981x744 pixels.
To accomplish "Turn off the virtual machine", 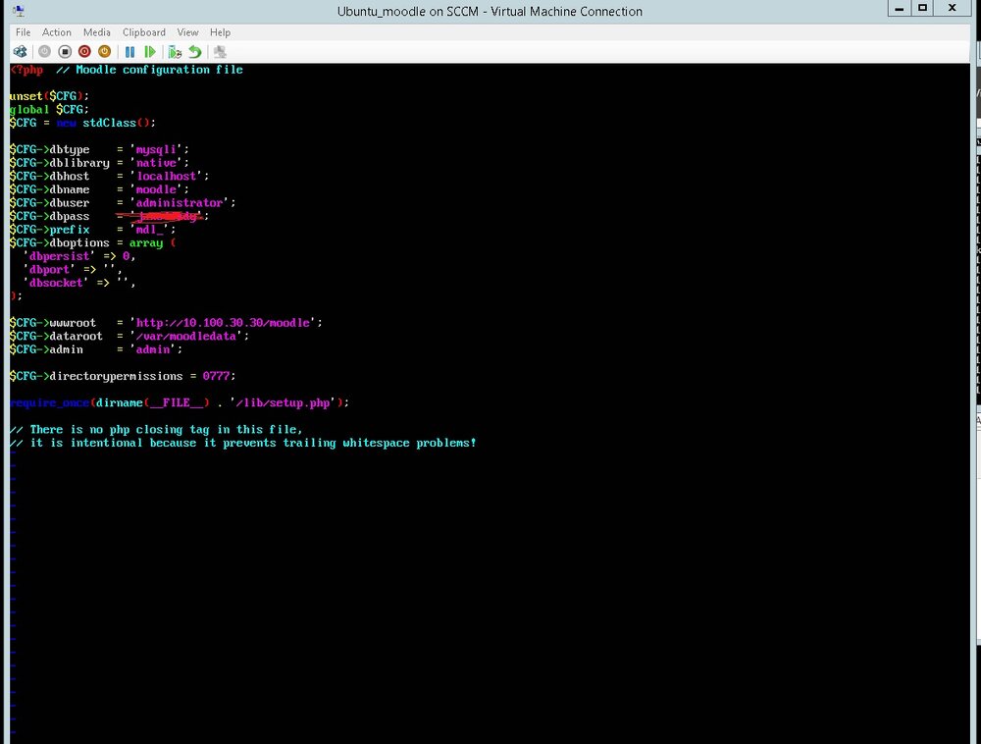I will click(65, 52).
